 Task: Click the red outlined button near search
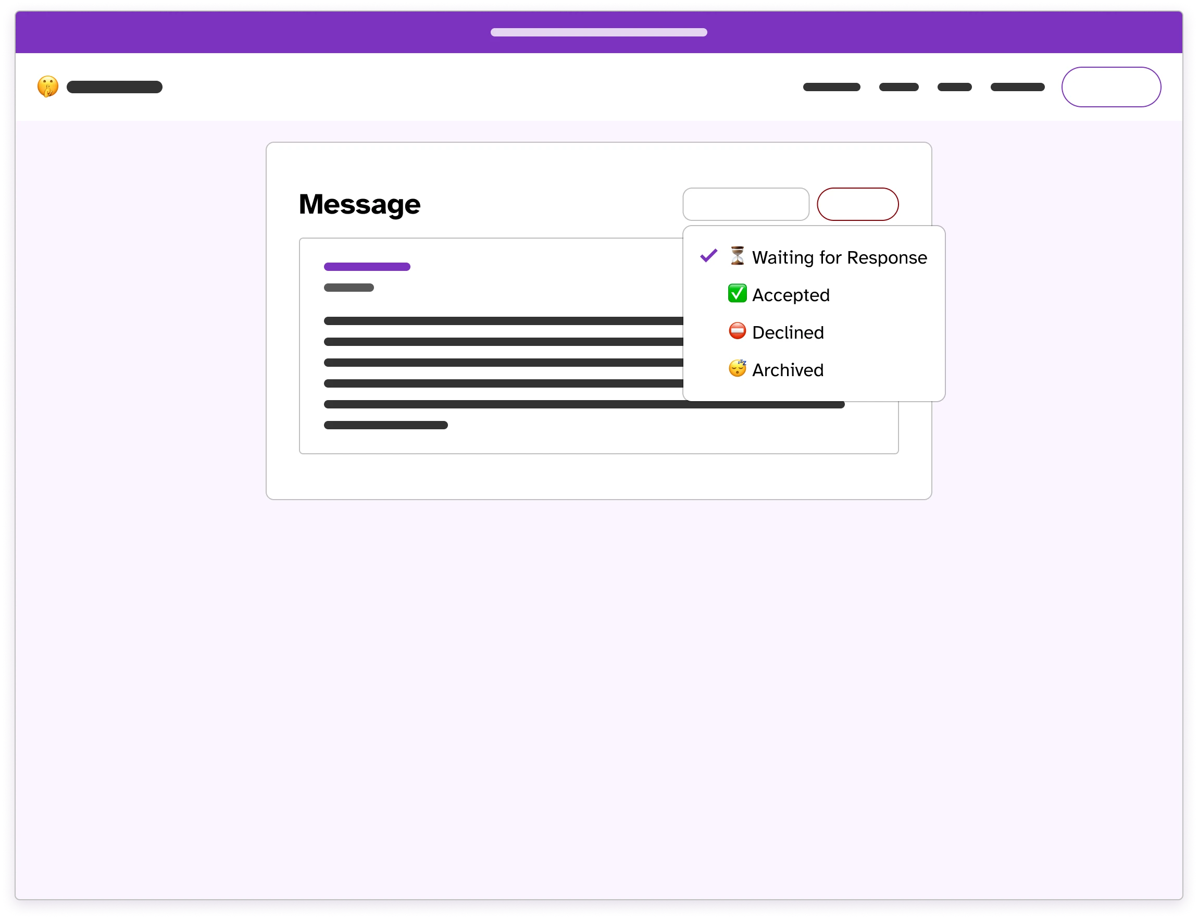click(856, 204)
